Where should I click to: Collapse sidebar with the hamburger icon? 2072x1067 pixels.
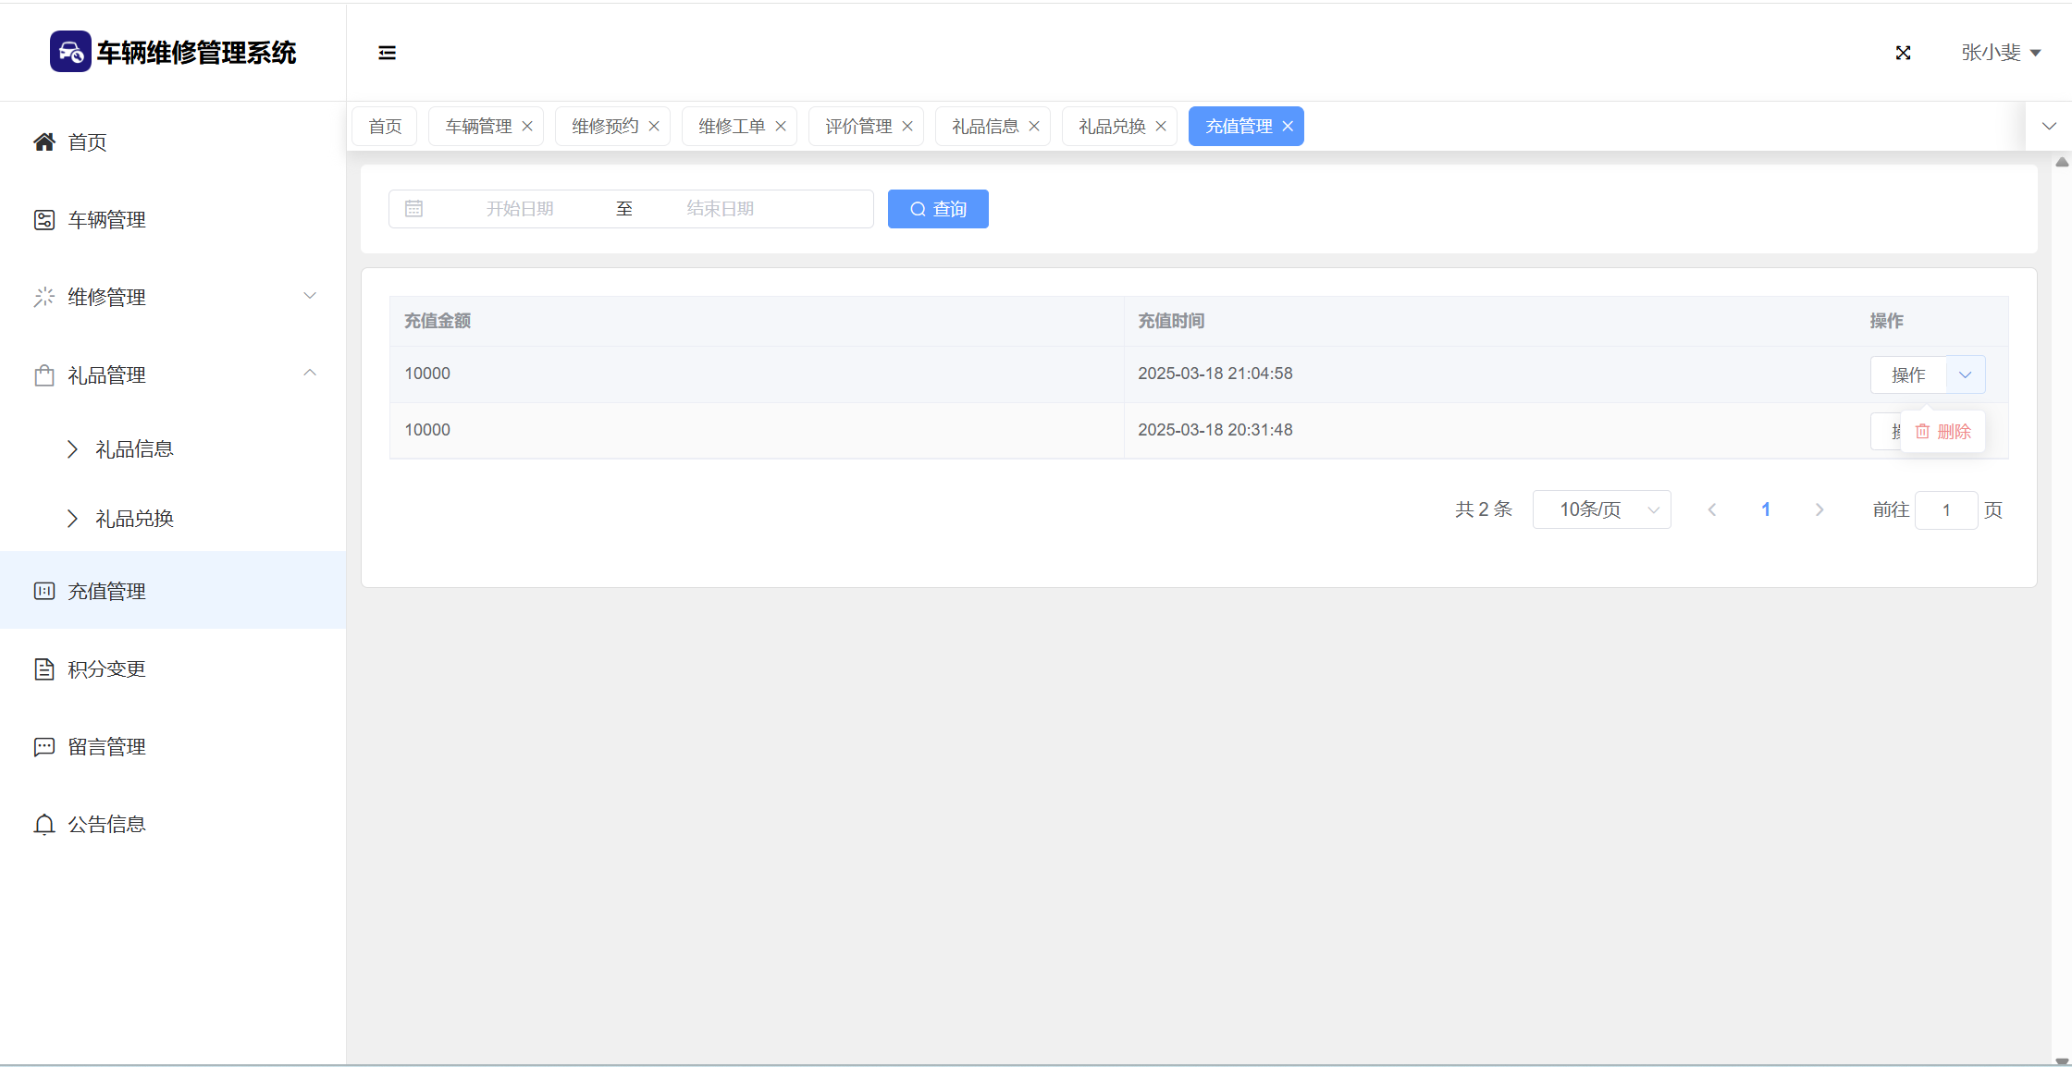click(x=387, y=53)
